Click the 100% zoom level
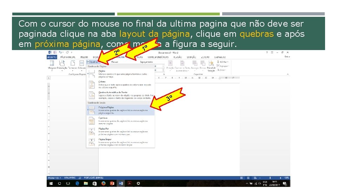The image size is (337, 189). (286, 178)
